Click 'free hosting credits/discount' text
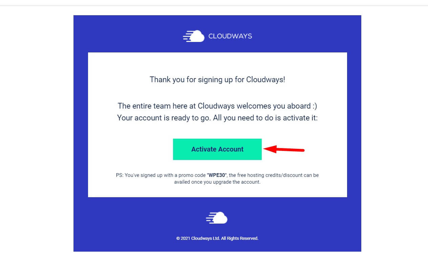Viewport: 428px width, 253px height. pyautogui.click(x=267, y=175)
